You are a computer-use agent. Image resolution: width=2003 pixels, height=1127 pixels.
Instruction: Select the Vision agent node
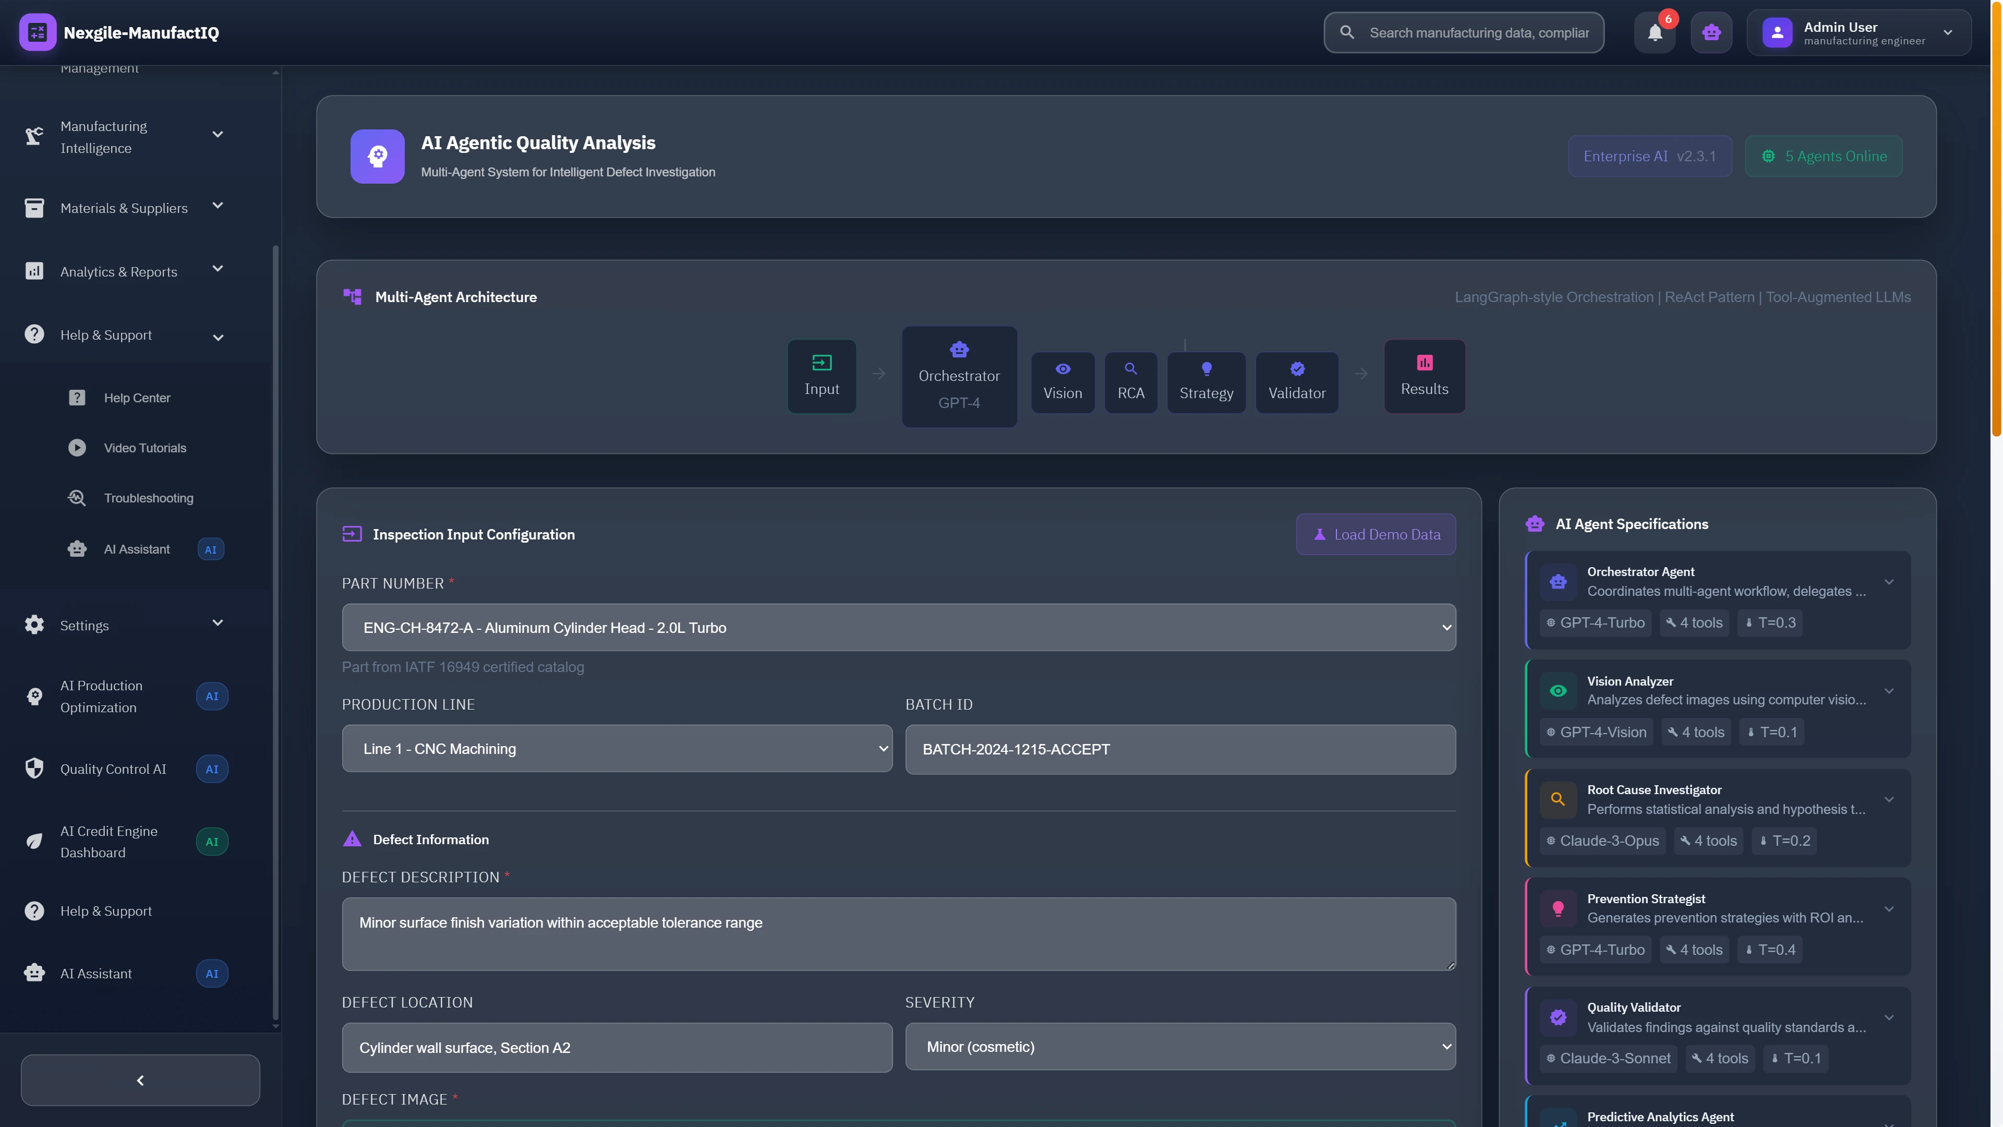(1062, 381)
